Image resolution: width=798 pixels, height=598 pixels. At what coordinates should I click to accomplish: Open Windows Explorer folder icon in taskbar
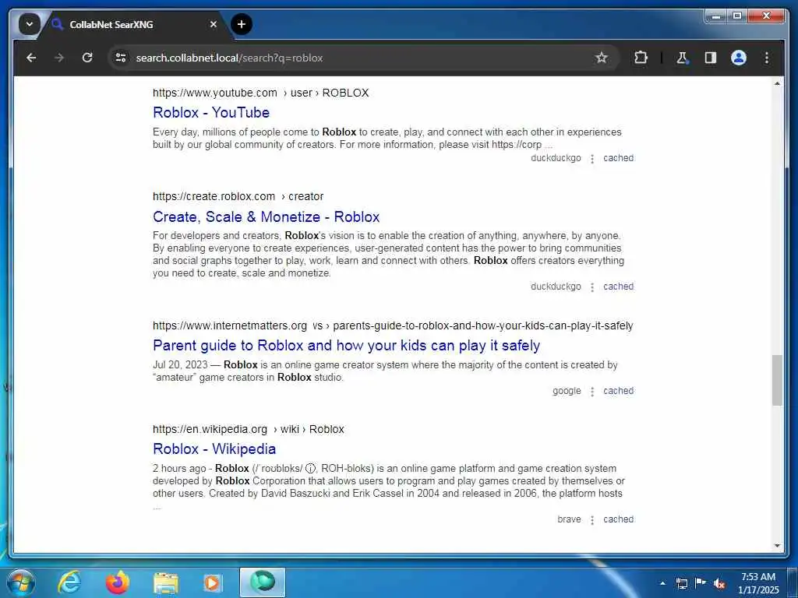[165, 582]
